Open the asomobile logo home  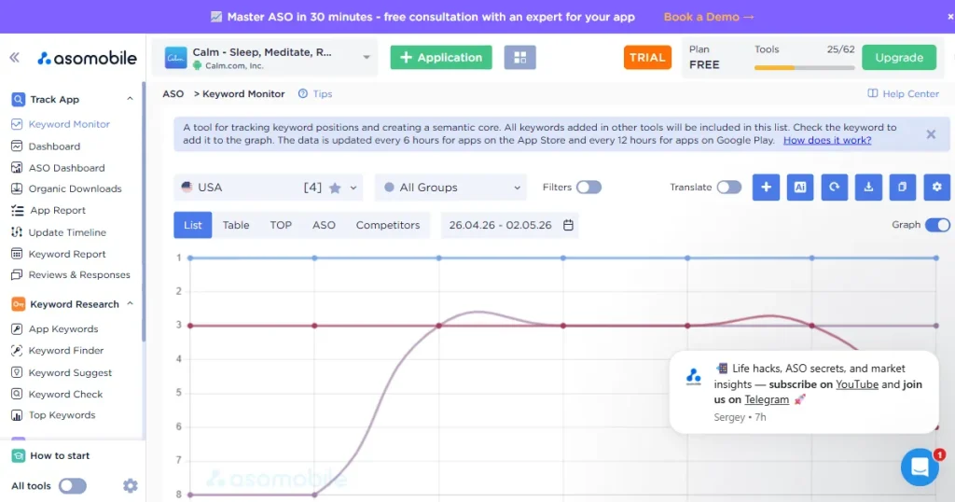[87, 58]
